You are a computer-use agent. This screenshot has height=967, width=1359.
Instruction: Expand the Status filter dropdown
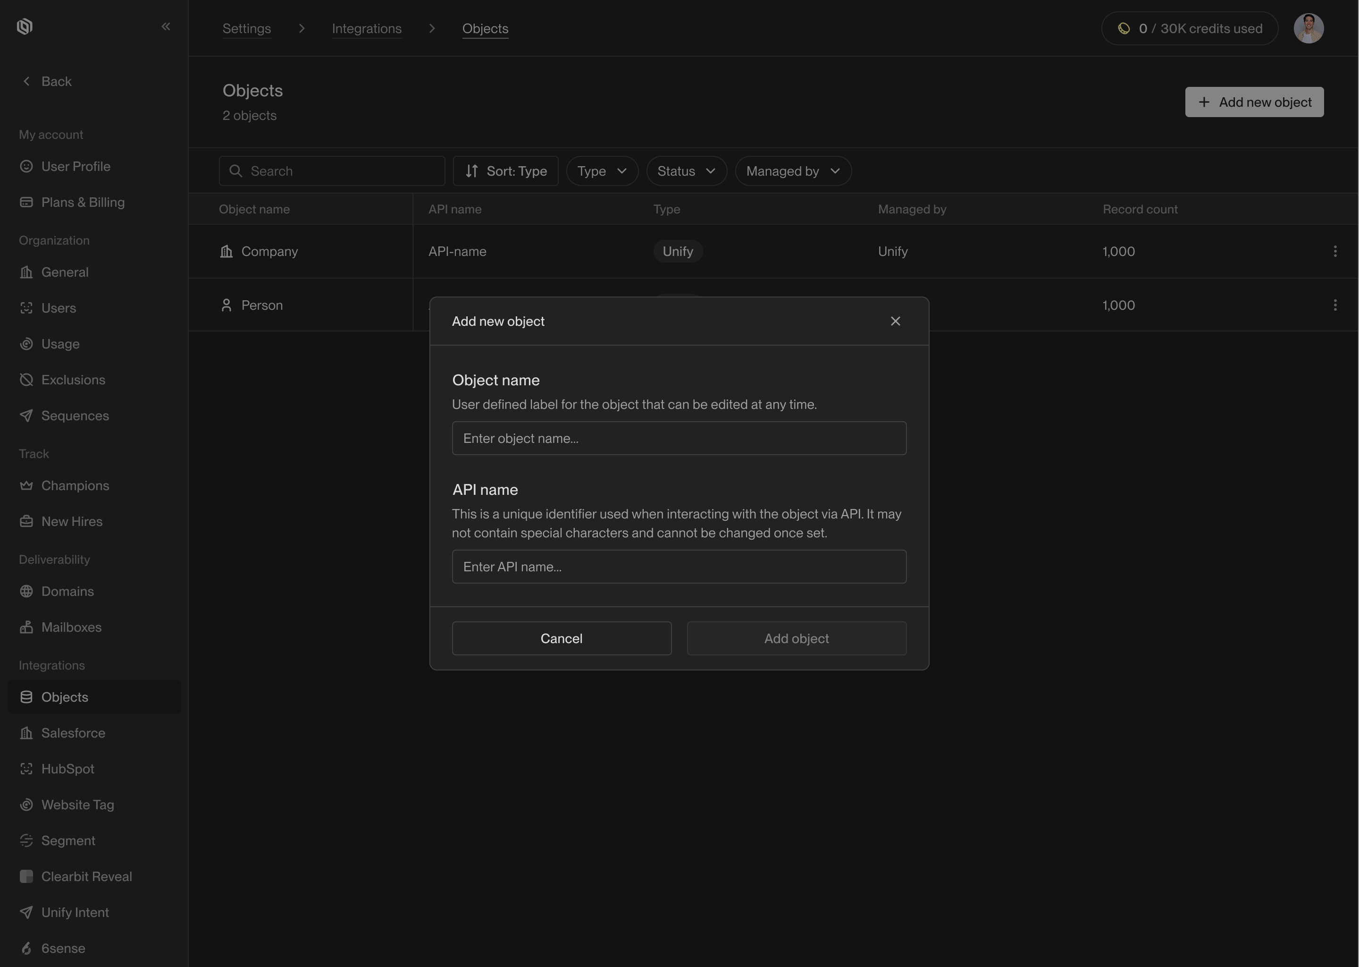686,171
